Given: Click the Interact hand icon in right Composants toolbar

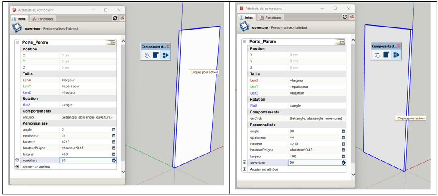Looking at the screenshot, I should (377, 55).
